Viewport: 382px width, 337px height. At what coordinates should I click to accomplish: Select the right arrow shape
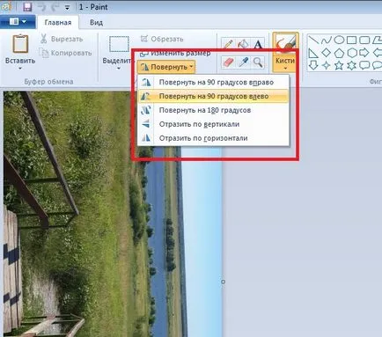364,53
